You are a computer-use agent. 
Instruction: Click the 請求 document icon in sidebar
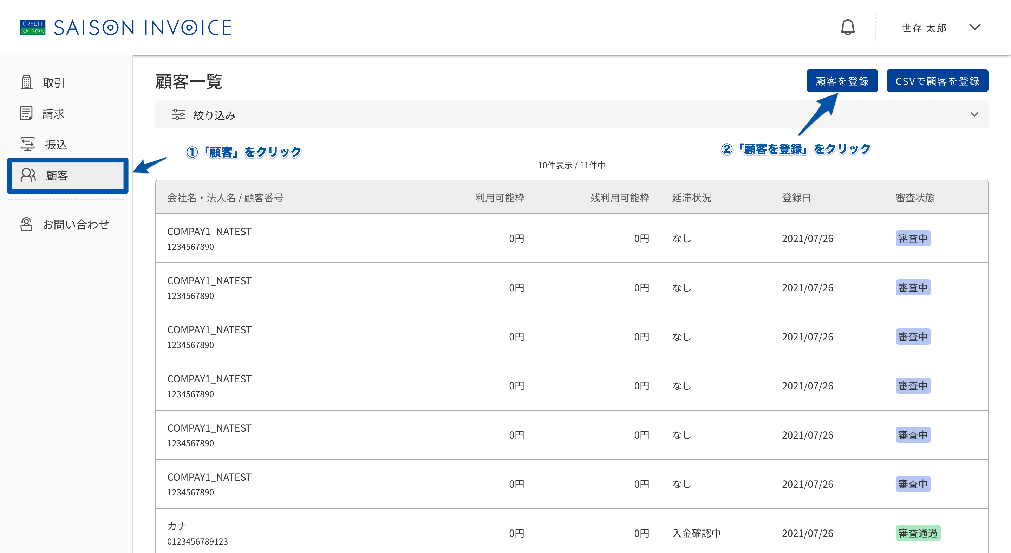point(26,113)
